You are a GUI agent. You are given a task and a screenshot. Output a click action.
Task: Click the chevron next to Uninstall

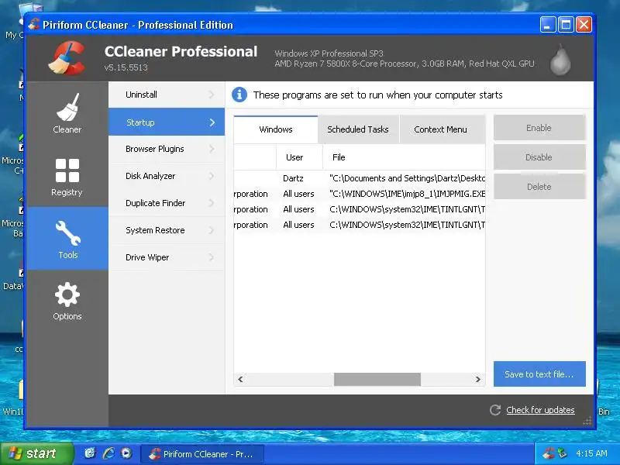coord(212,95)
